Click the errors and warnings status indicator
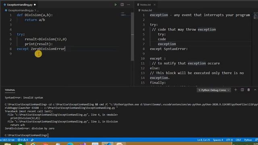This screenshot has width=258, height=145. [x=23, y=140]
